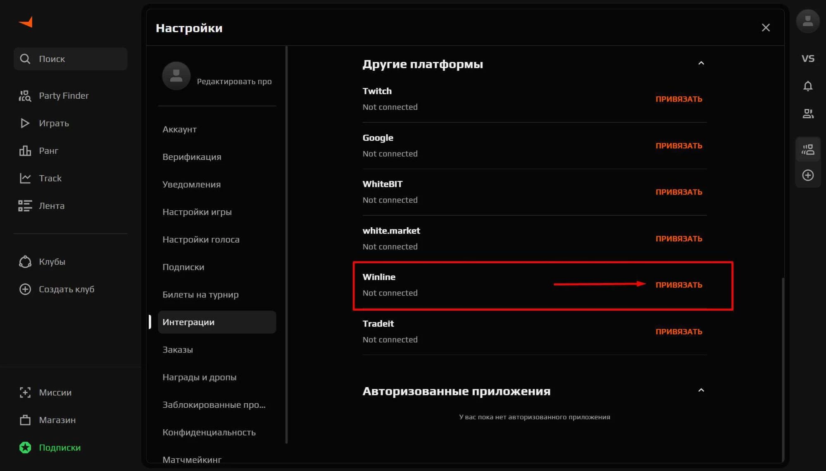Open Клубы in left menu

[x=71, y=262]
